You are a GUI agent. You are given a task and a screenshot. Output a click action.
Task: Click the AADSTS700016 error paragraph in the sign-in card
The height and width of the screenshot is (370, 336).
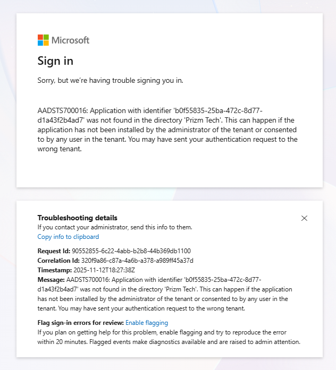tap(167, 130)
